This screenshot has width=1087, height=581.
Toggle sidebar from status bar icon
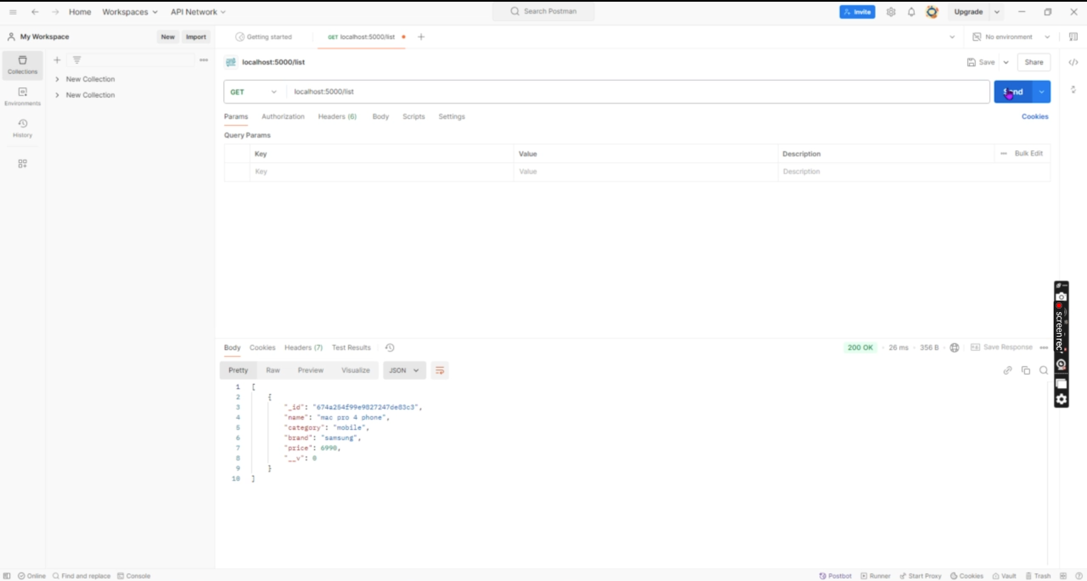(7, 576)
